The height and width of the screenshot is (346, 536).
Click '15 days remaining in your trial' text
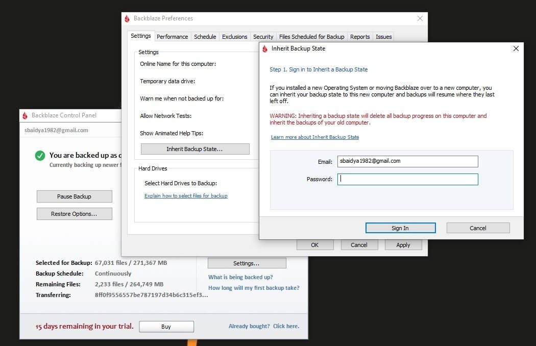[x=84, y=326]
